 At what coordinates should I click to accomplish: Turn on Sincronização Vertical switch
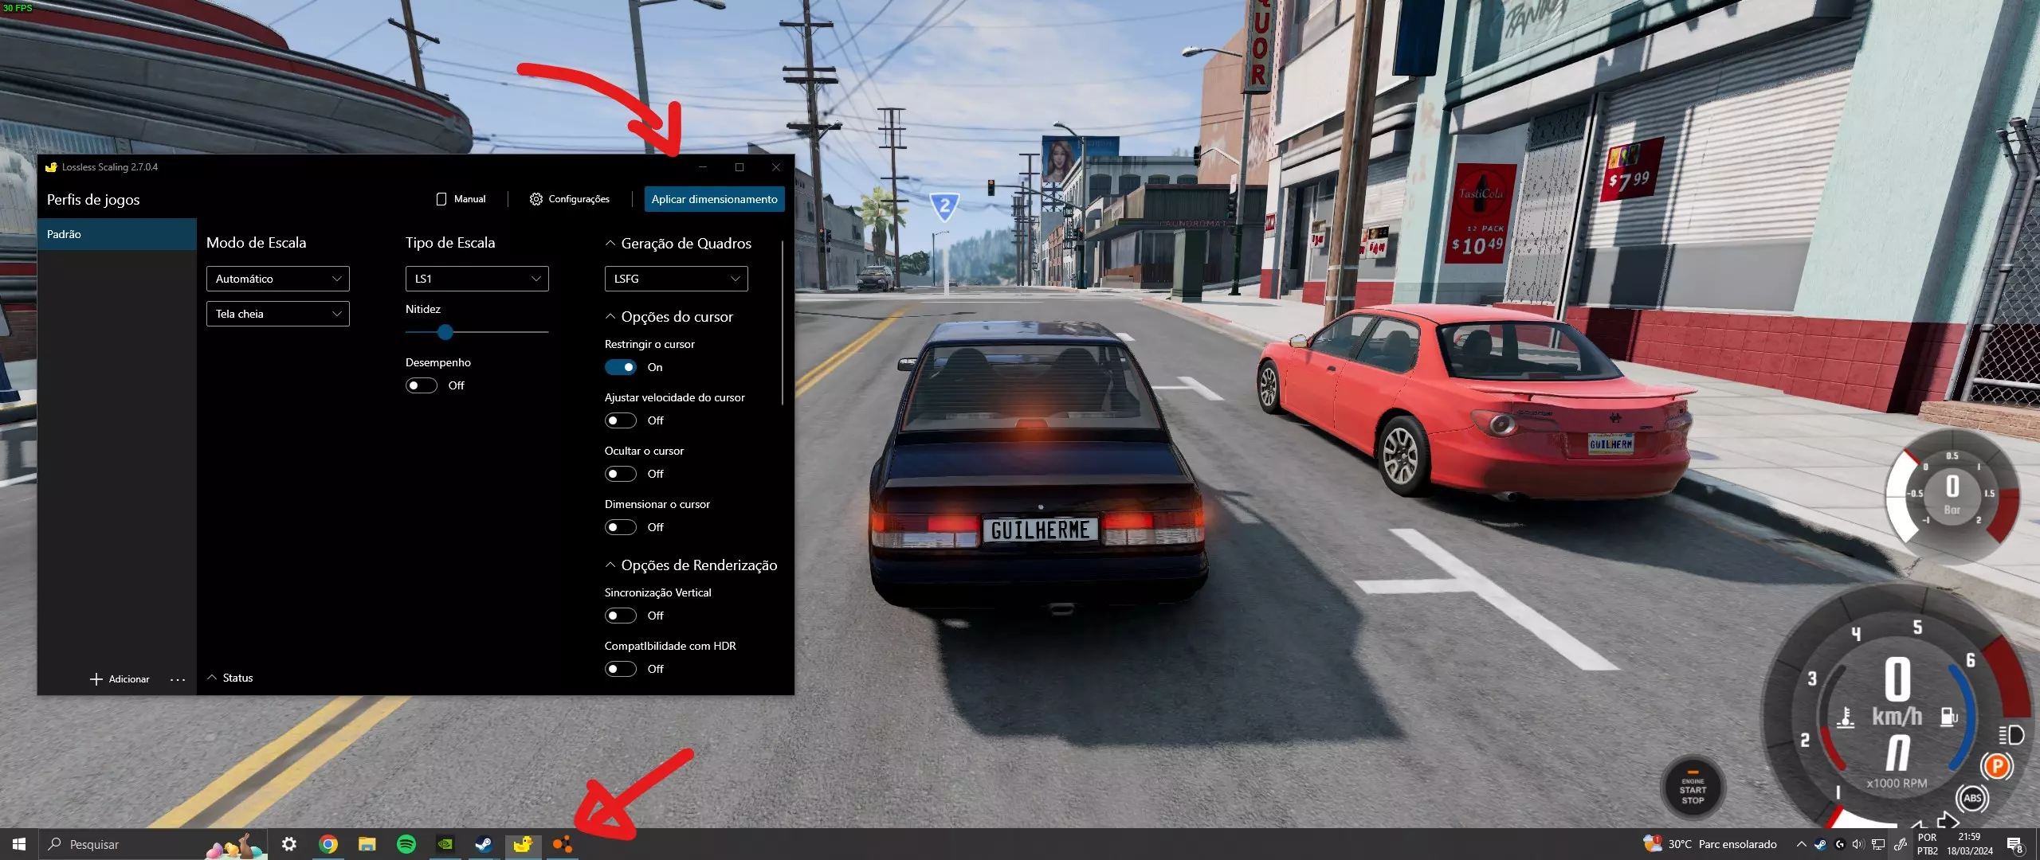[x=620, y=616]
